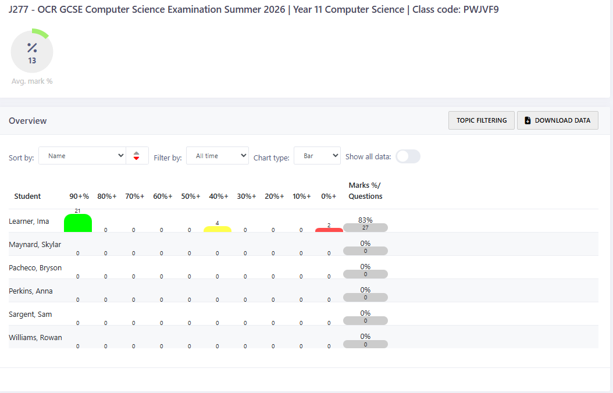Click the Student column header
Viewport: 613px width, 393px height.
pyautogui.click(x=27, y=196)
